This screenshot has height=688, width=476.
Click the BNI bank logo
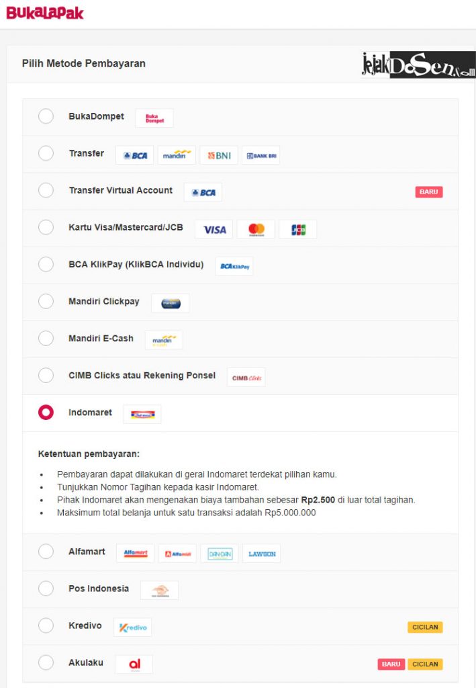coord(219,155)
